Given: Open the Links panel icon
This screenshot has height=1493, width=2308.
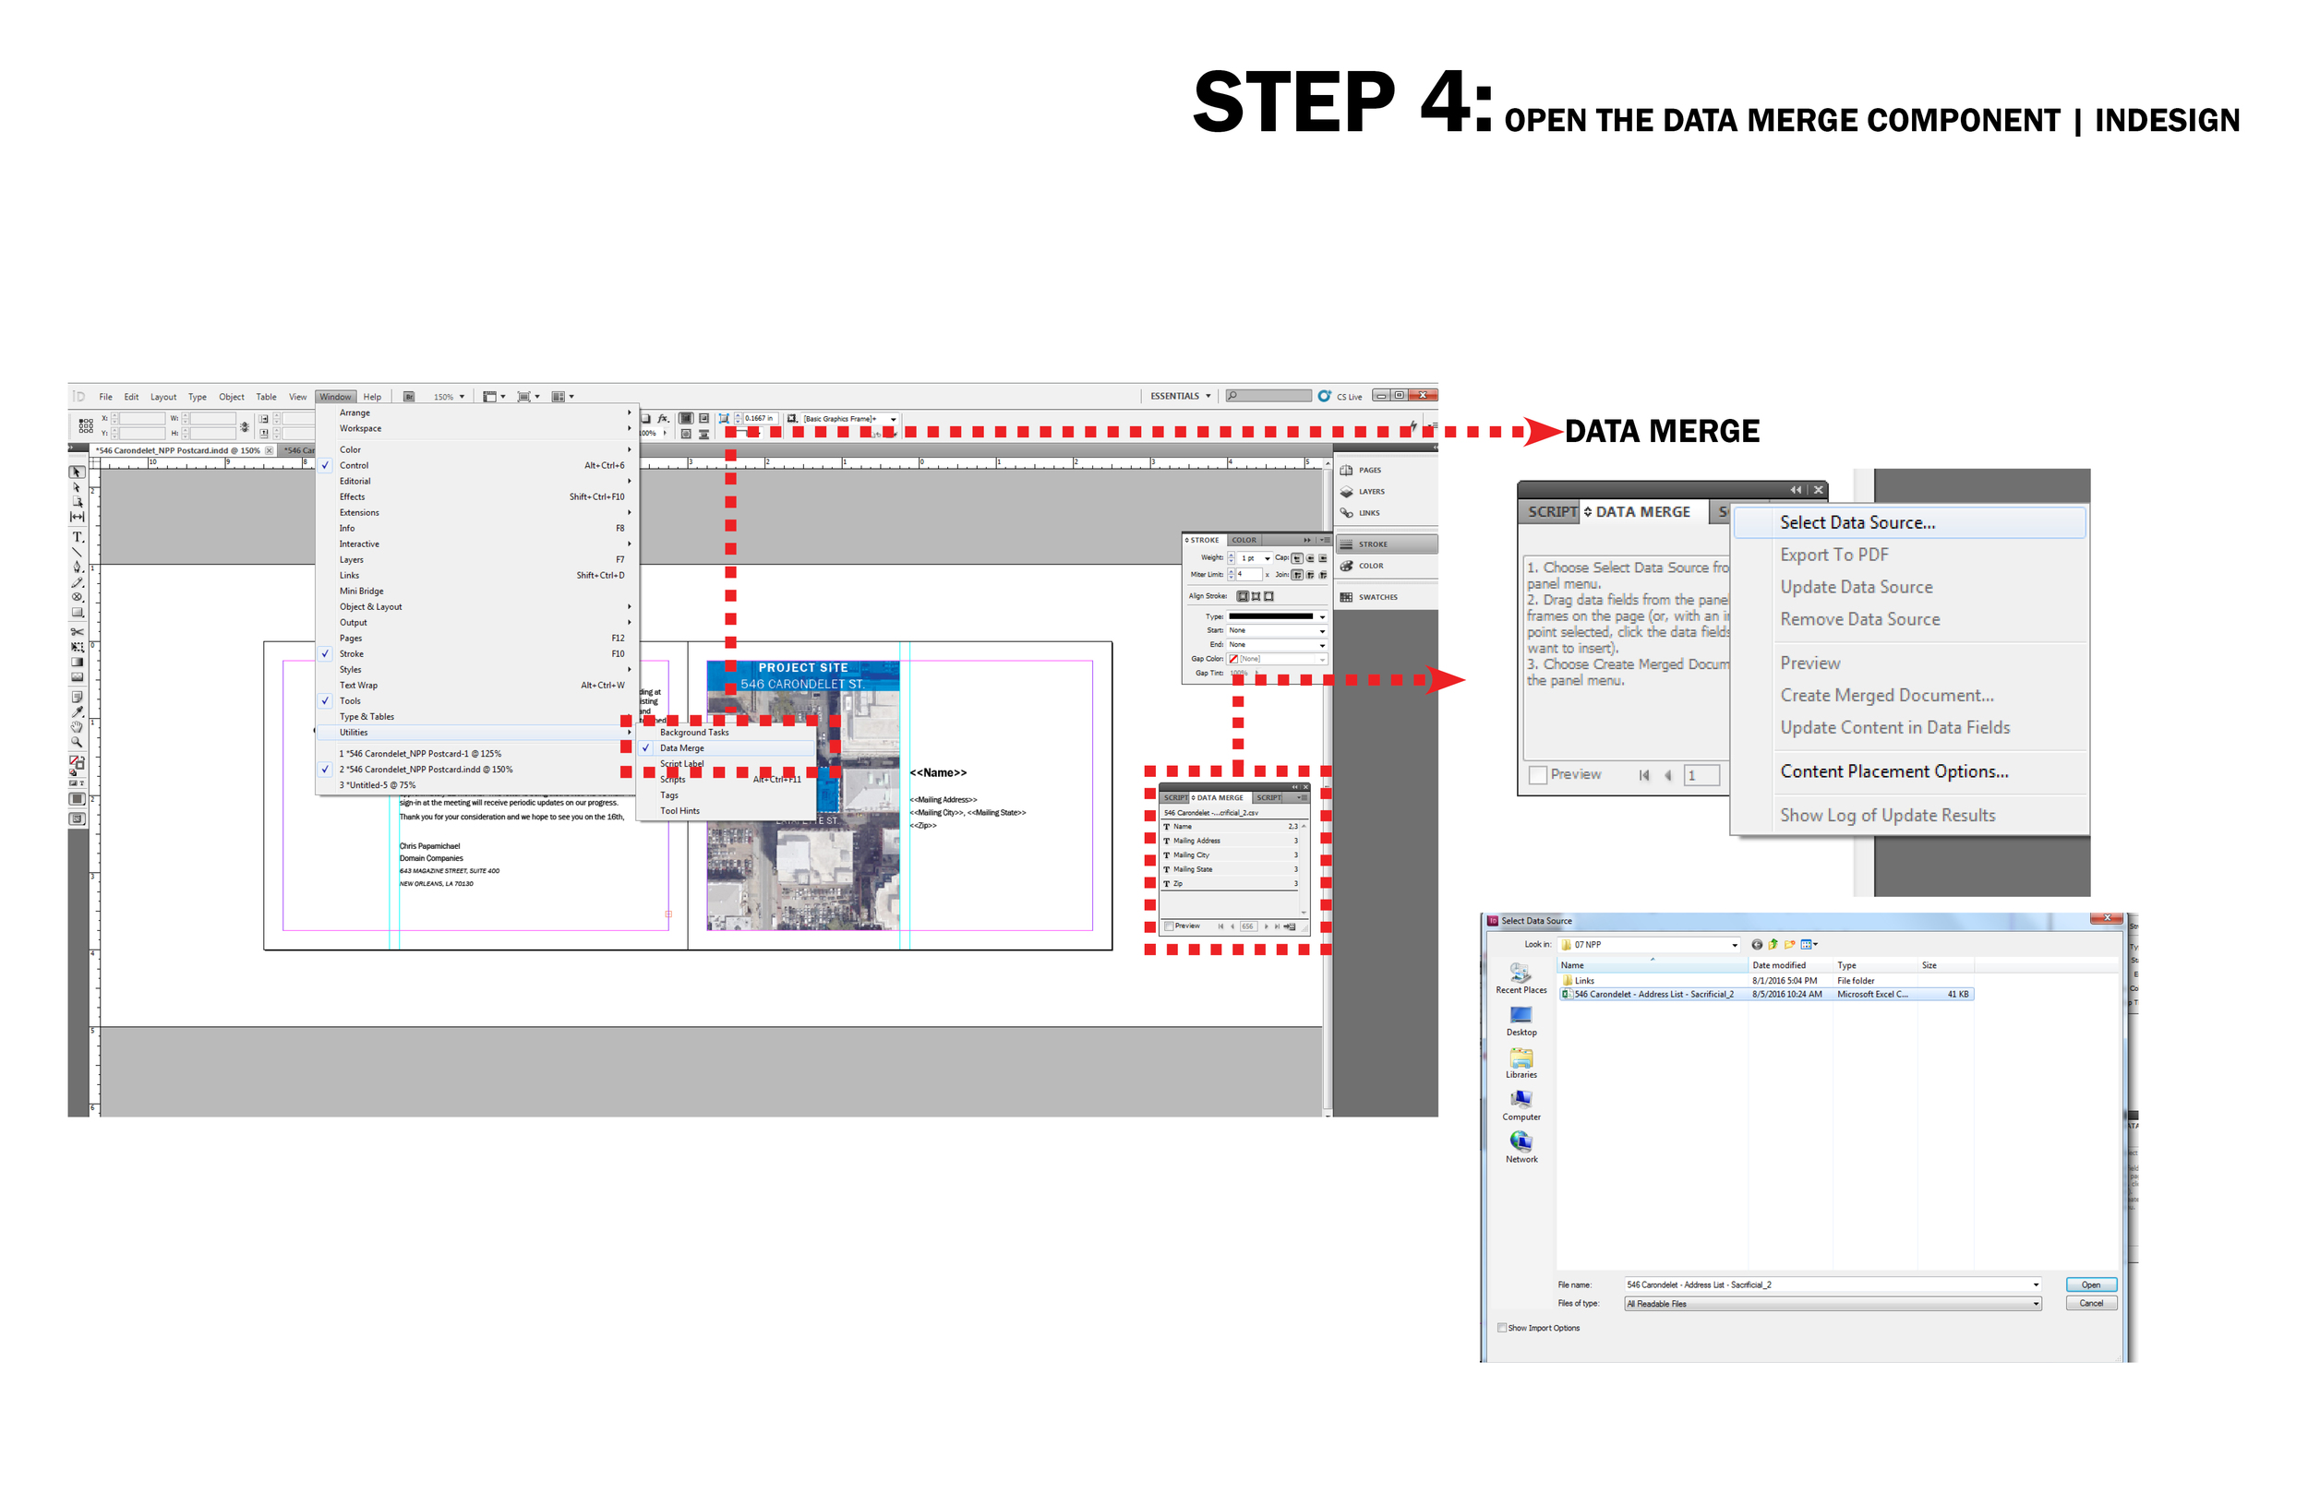Looking at the screenshot, I should tap(1347, 513).
